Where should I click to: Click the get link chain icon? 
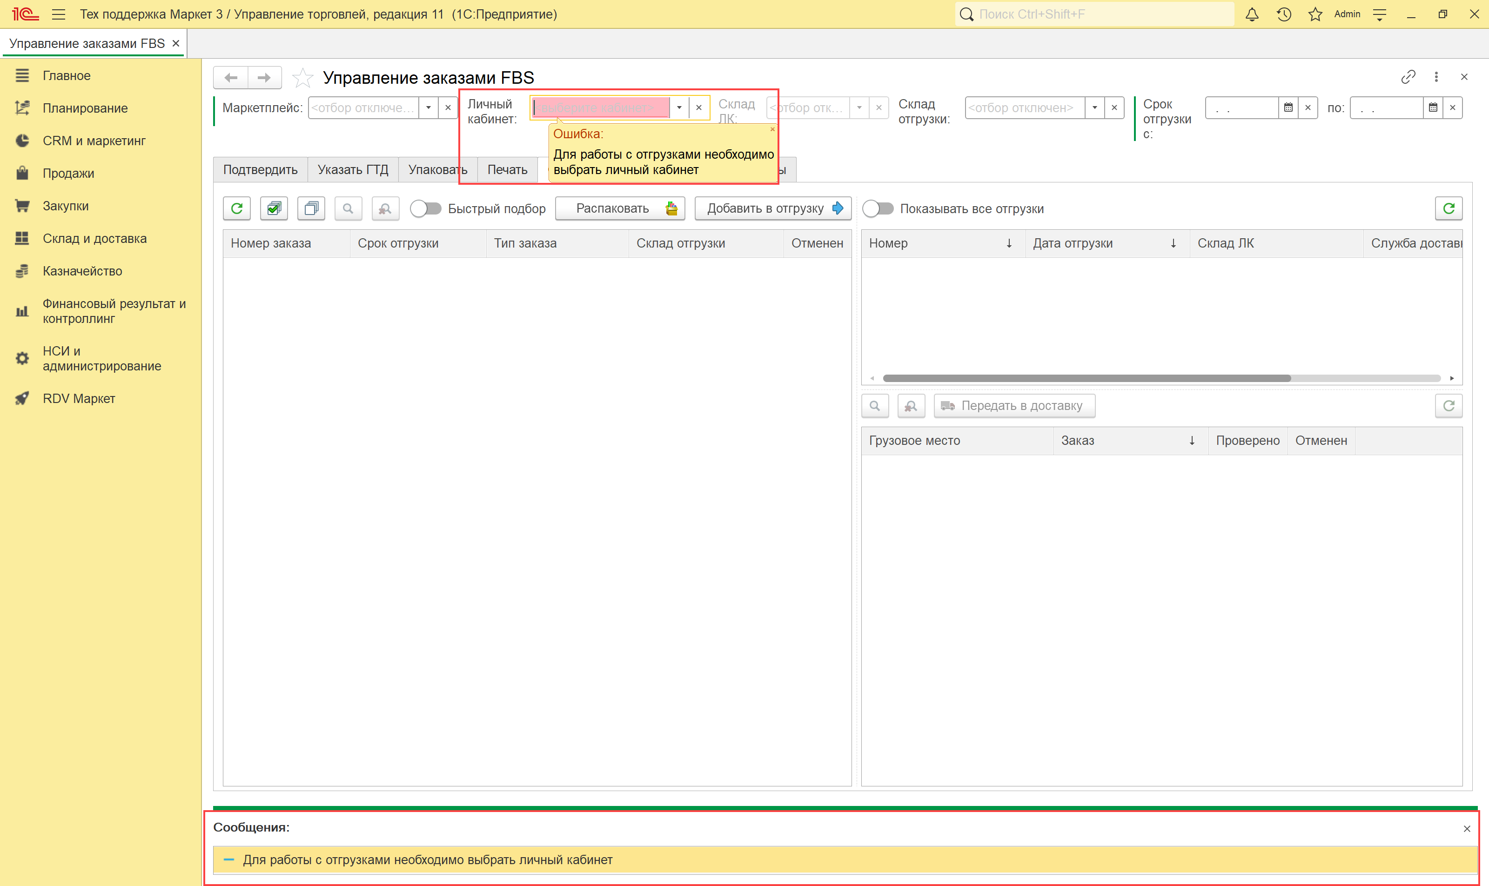tap(1408, 77)
